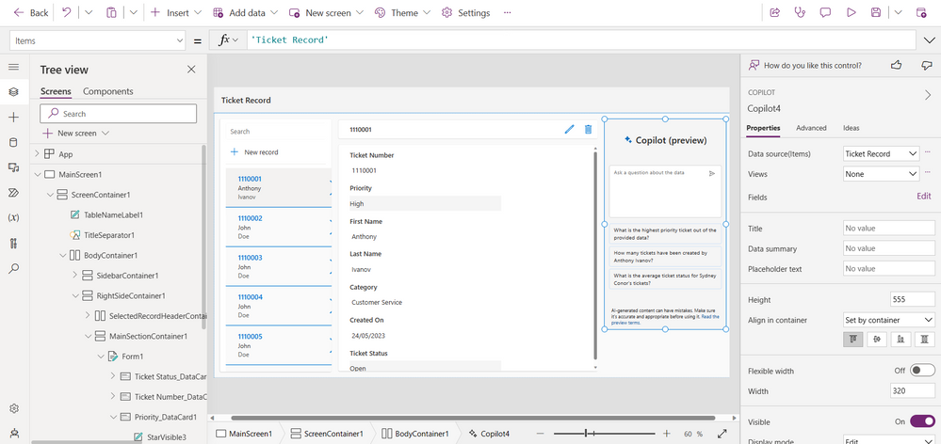Click the fit to window expand icon
The image size is (941, 444).
tap(722, 434)
